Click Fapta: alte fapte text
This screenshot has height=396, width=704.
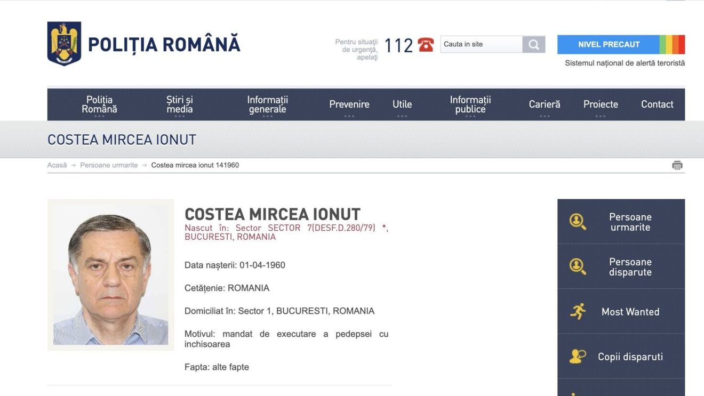pyautogui.click(x=217, y=367)
